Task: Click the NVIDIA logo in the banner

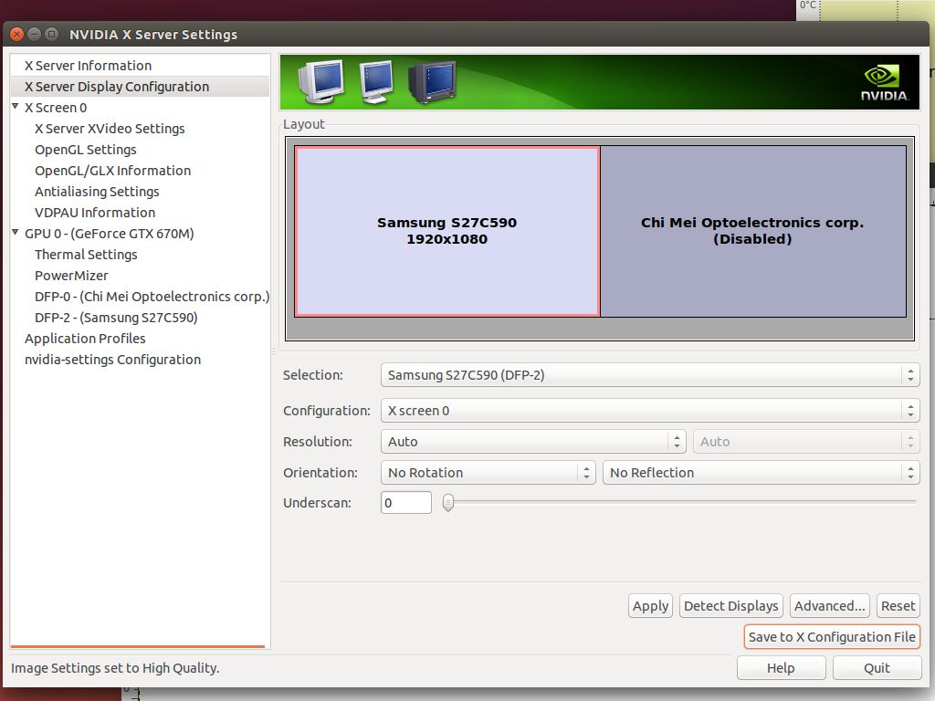Action: [x=884, y=83]
